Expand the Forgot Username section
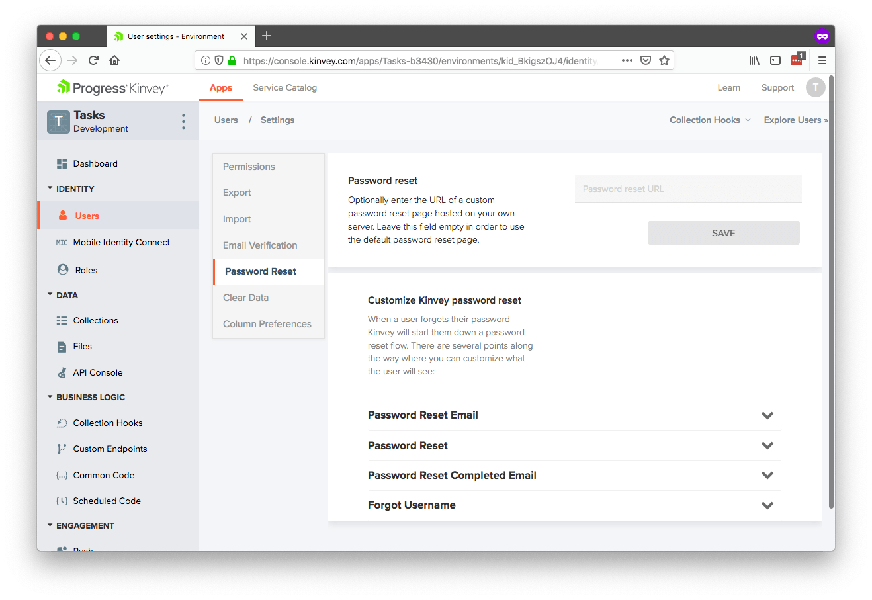Image resolution: width=872 pixels, height=600 pixels. (767, 505)
